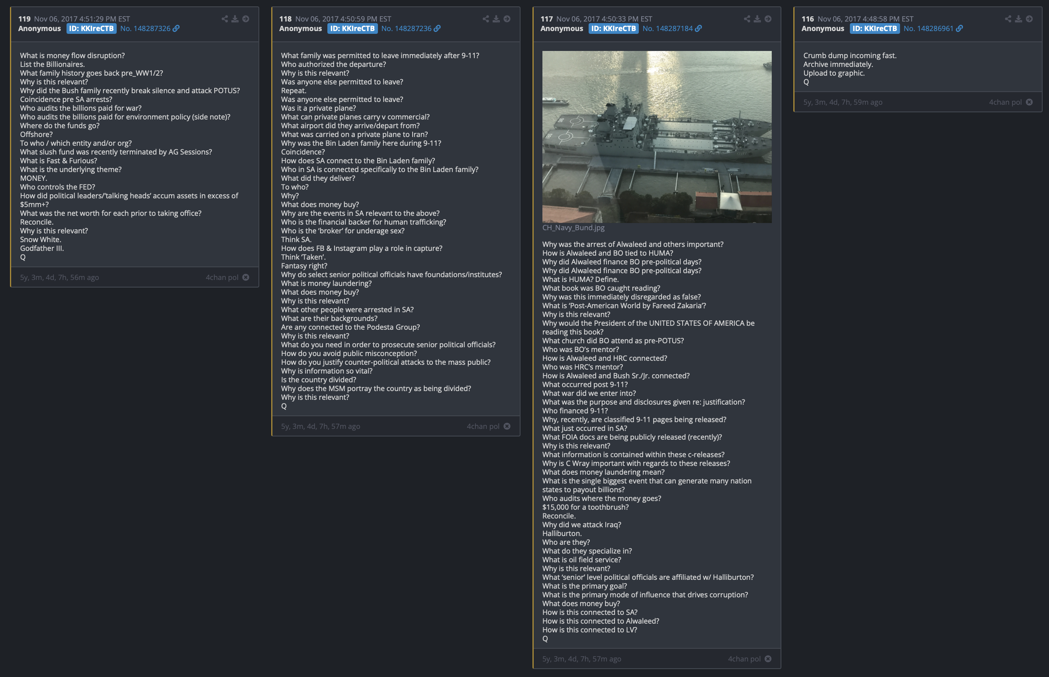Click the ID KKIreCTB badge on post 117

pyautogui.click(x=614, y=29)
